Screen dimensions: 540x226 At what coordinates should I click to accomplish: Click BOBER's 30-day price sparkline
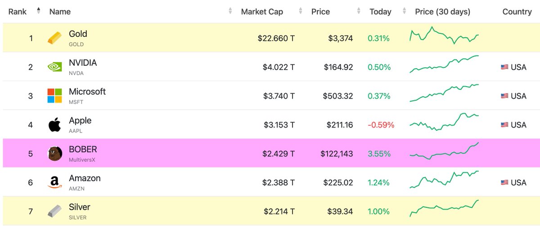pyautogui.click(x=444, y=151)
